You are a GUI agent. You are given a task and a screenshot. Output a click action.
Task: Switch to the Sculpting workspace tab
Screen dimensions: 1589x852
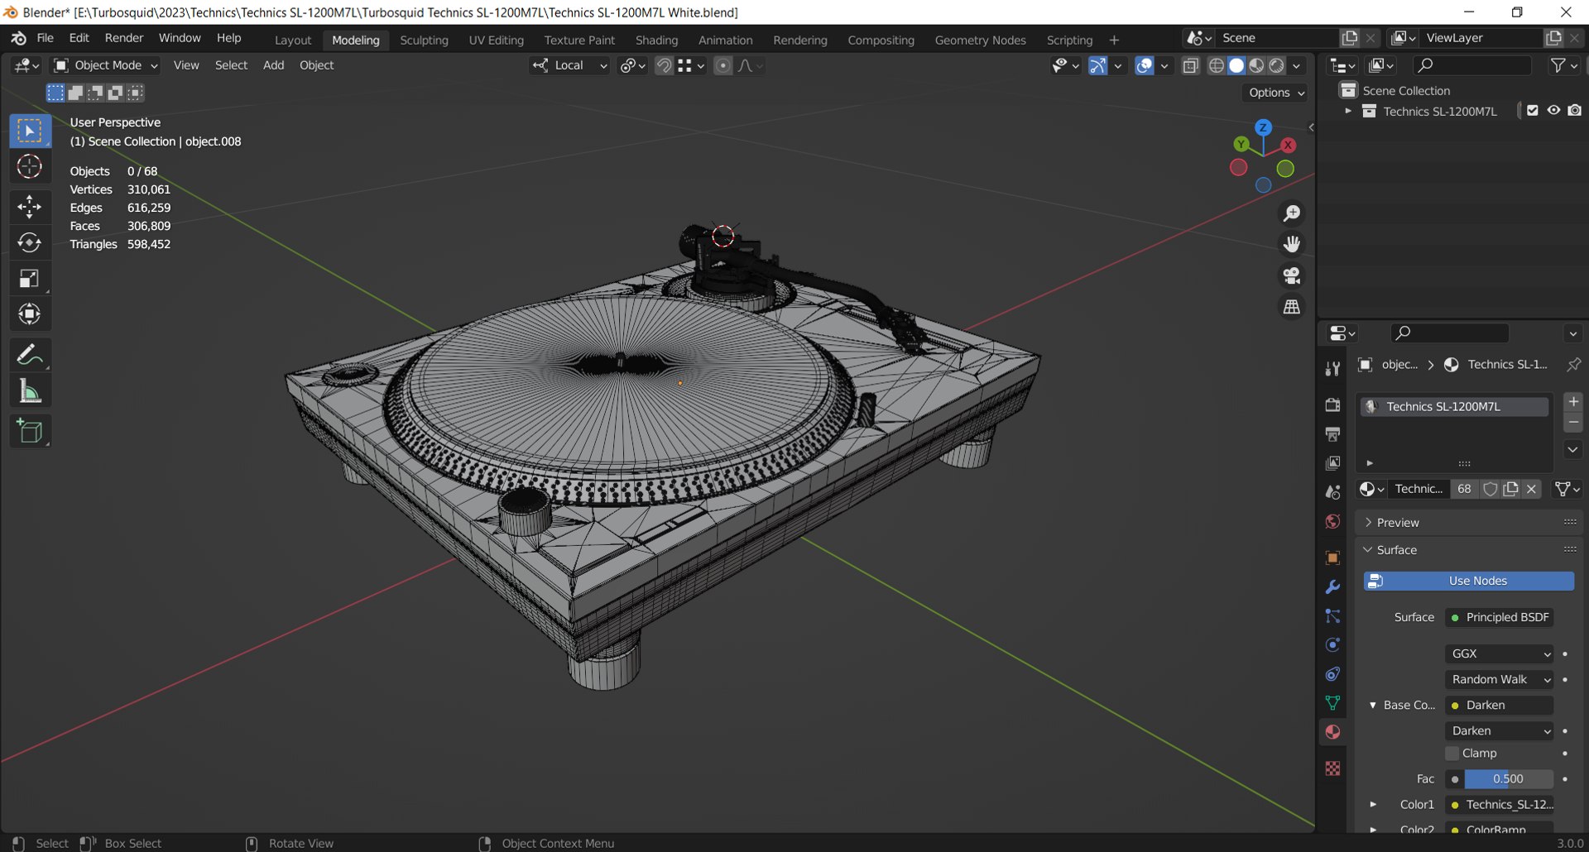(x=424, y=40)
